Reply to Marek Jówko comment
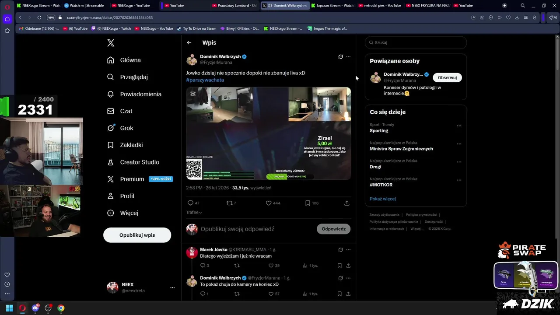 coord(204,266)
